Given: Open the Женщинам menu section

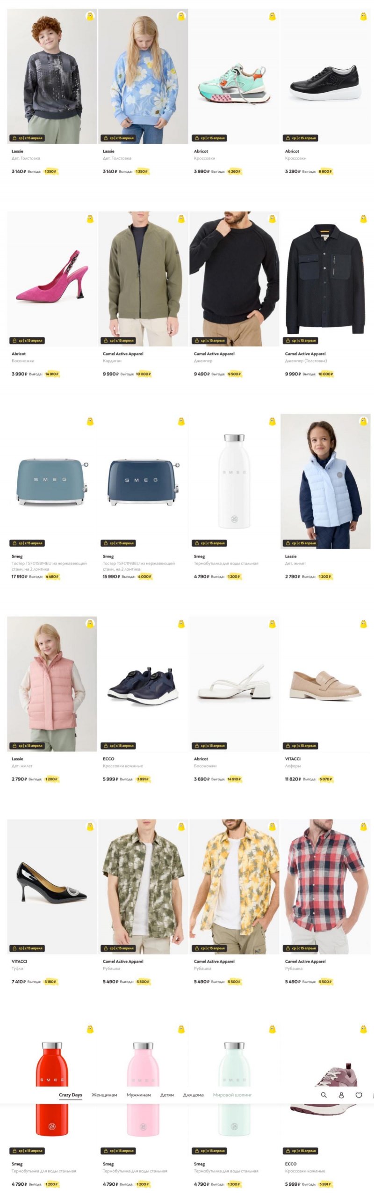Looking at the screenshot, I should (104, 1095).
